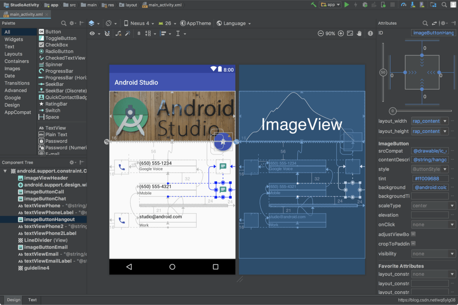
Task: Search attributes with the magnifier icon
Action: point(425,23)
